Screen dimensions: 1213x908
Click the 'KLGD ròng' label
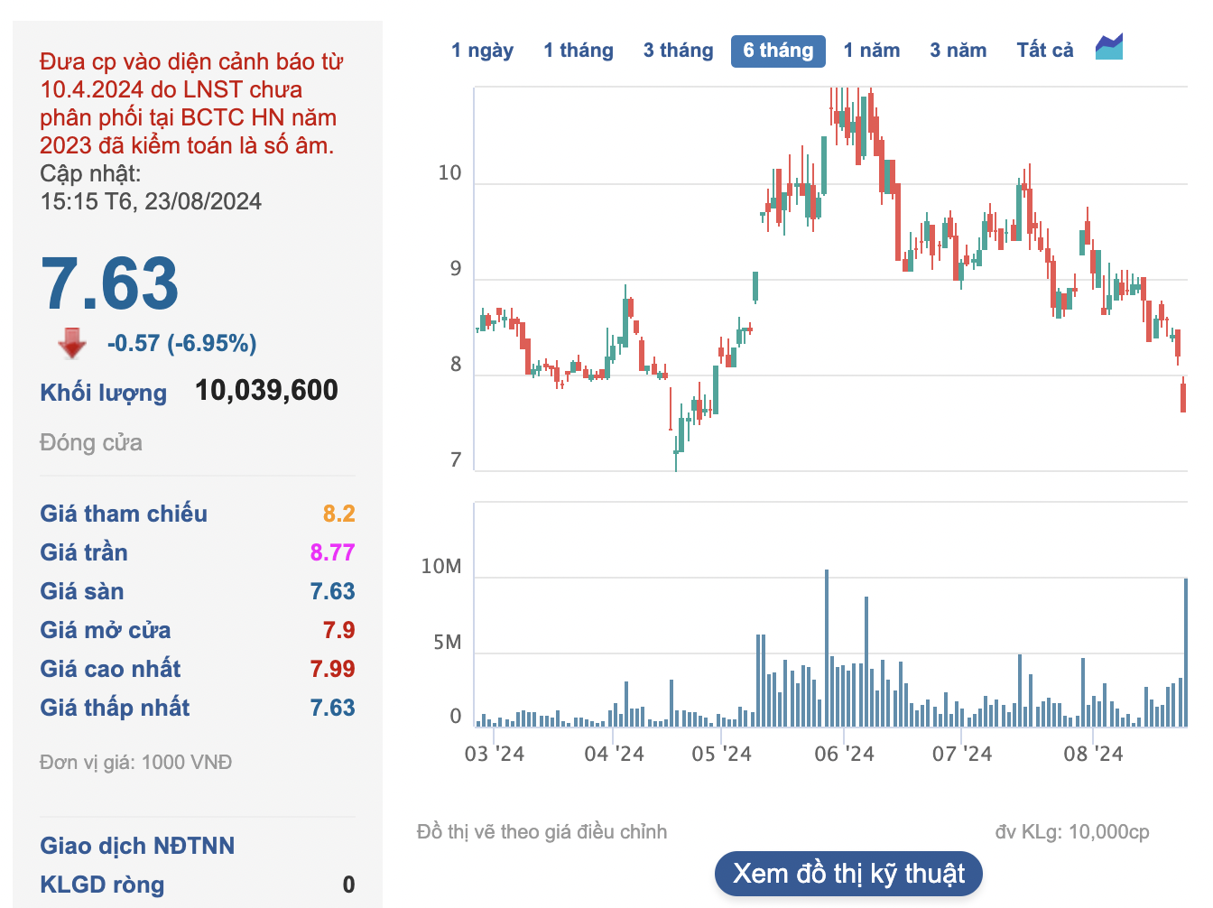102,885
